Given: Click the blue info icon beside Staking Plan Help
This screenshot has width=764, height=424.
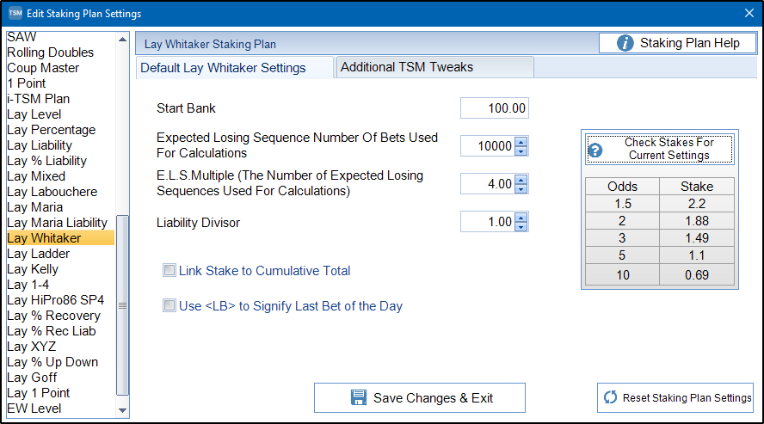Looking at the screenshot, I should tap(625, 43).
